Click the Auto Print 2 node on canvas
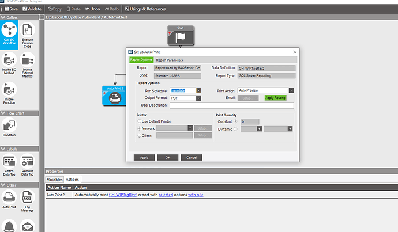 click(x=114, y=96)
